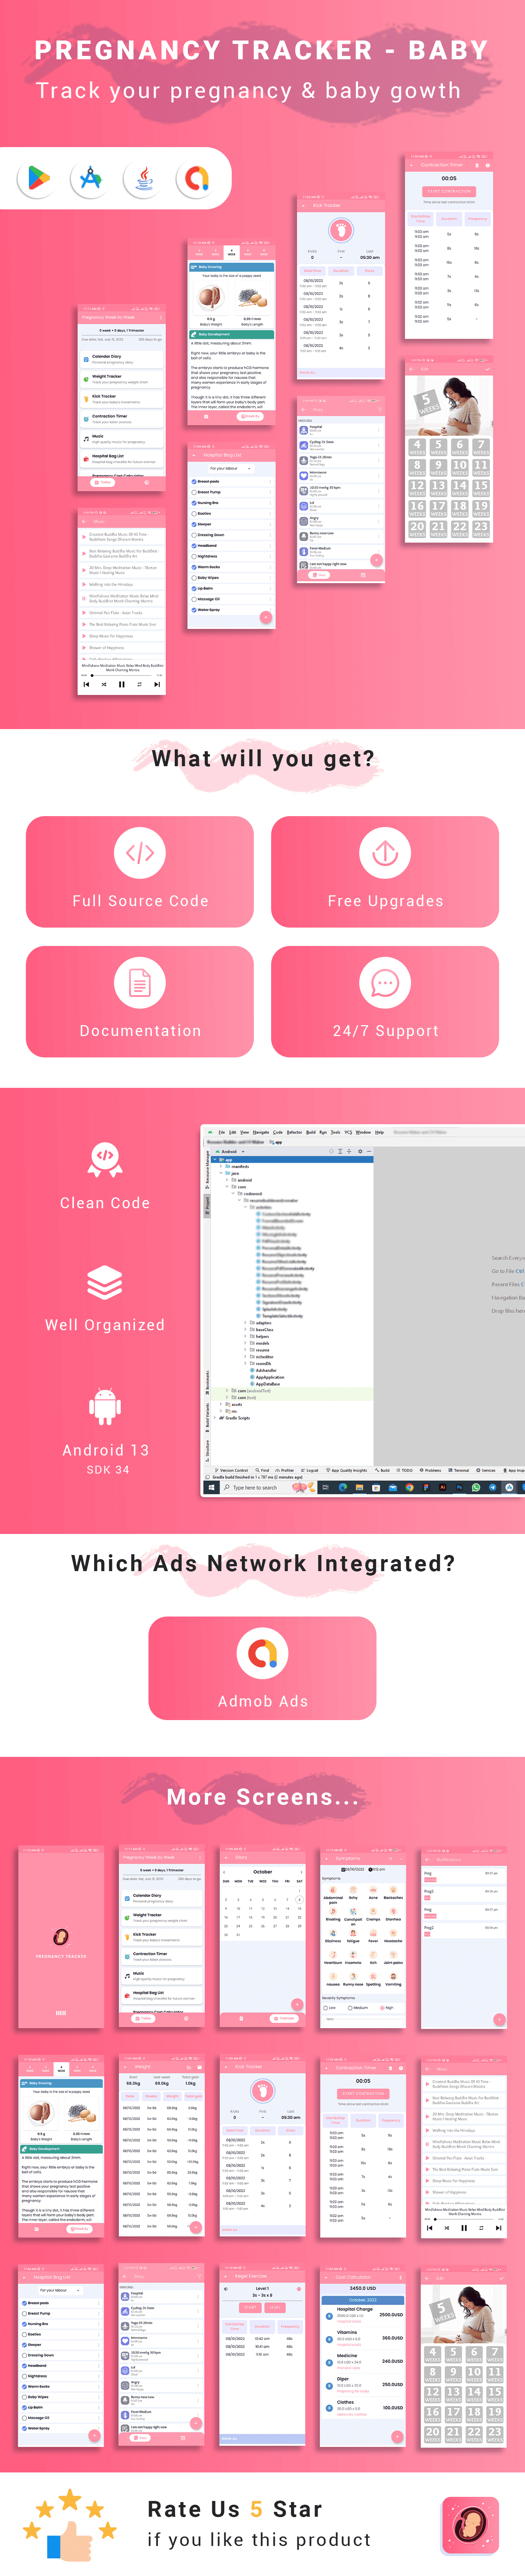This screenshot has height=2576, width=525.
Task: Switch to the Terminal tool window tab
Action: pos(459,1471)
